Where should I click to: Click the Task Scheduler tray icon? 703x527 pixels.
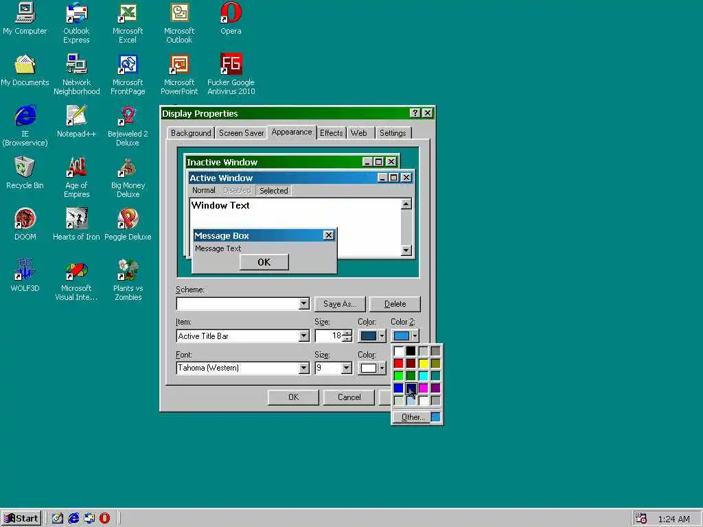(641, 519)
